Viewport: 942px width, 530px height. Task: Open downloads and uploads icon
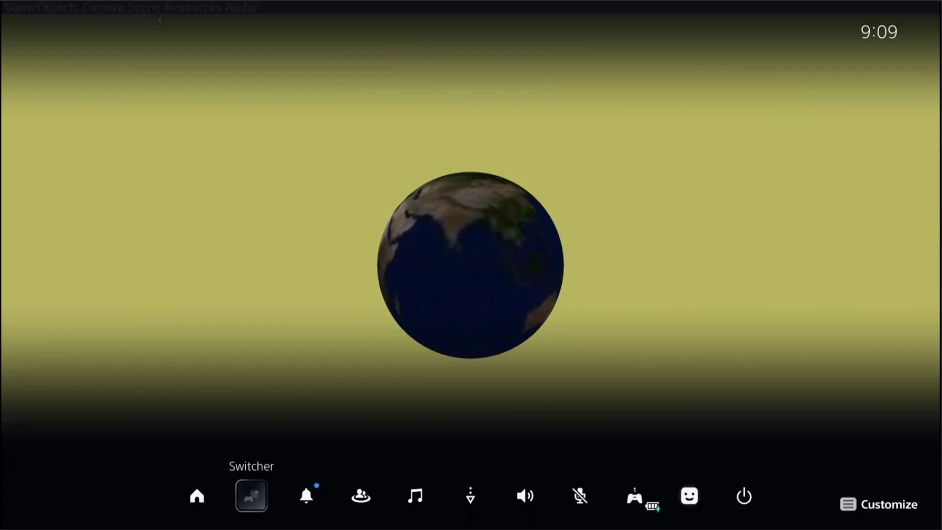(x=470, y=496)
